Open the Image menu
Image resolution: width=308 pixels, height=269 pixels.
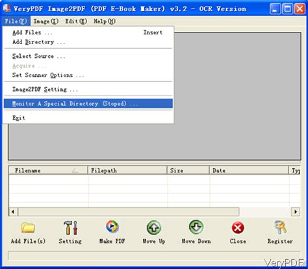click(45, 21)
